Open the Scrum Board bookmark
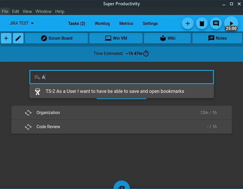This screenshot has height=189, width=243. 56,38
